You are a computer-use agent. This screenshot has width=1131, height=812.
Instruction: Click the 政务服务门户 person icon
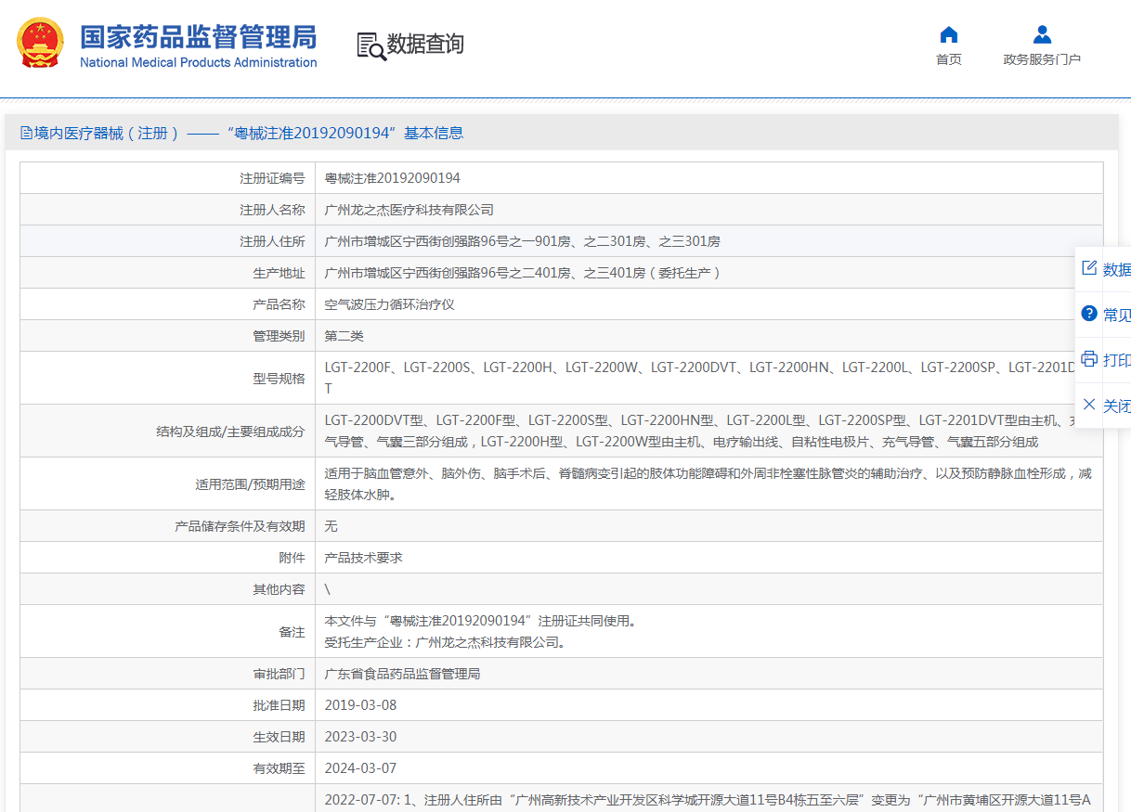[1042, 35]
